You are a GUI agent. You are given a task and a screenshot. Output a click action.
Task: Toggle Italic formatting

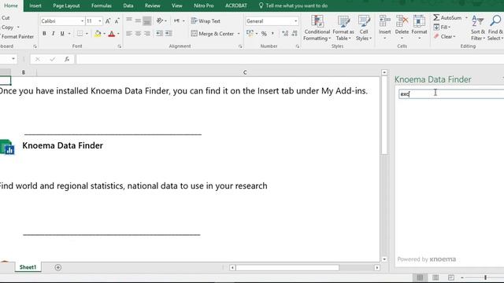click(53, 34)
